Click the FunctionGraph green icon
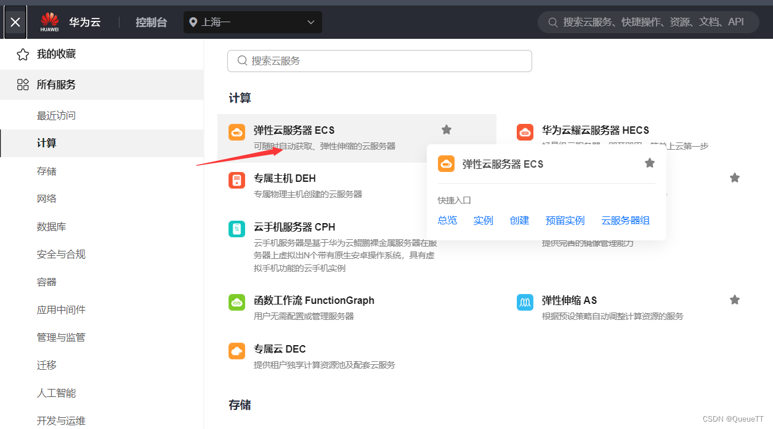The width and height of the screenshot is (773, 429). 237,302
